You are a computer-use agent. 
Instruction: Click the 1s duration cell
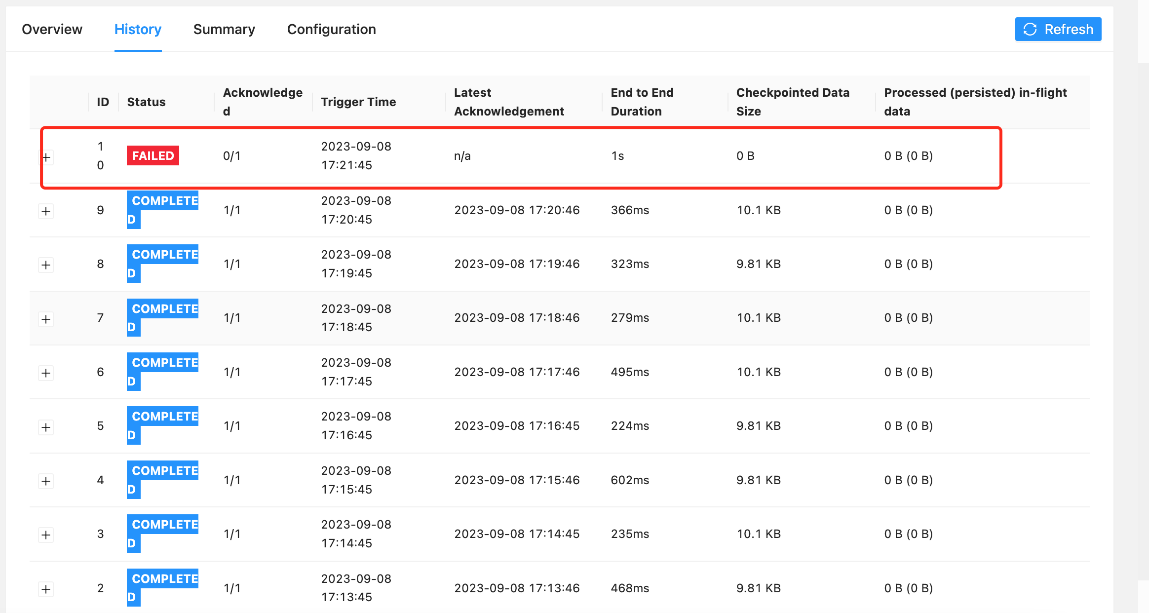coord(617,156)
